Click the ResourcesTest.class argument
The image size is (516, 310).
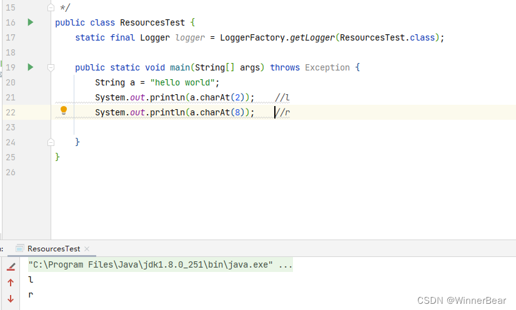pos(387,37)
